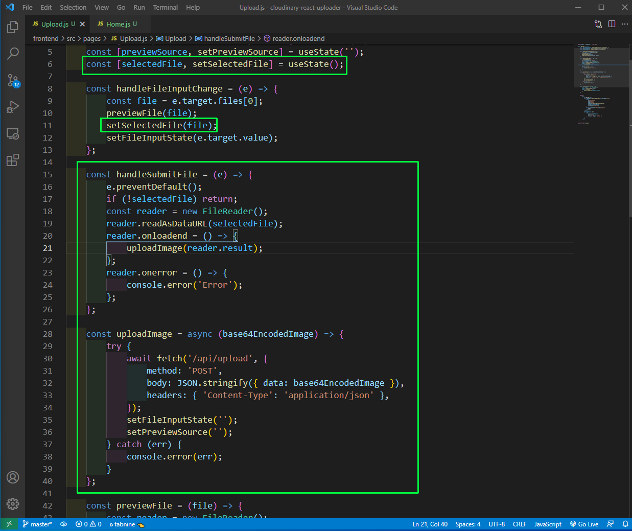Minimize the VS Code window
This screenshot has height=531, width=632.
[x=578, y=7]
